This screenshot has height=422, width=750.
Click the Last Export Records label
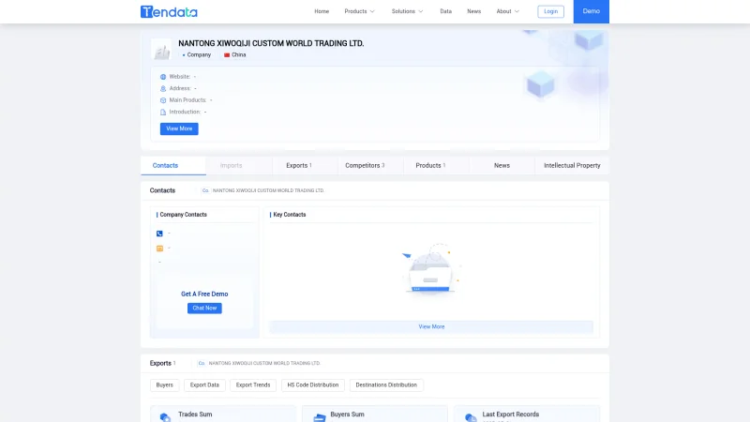pyautogui.click(x=510, y=414)
